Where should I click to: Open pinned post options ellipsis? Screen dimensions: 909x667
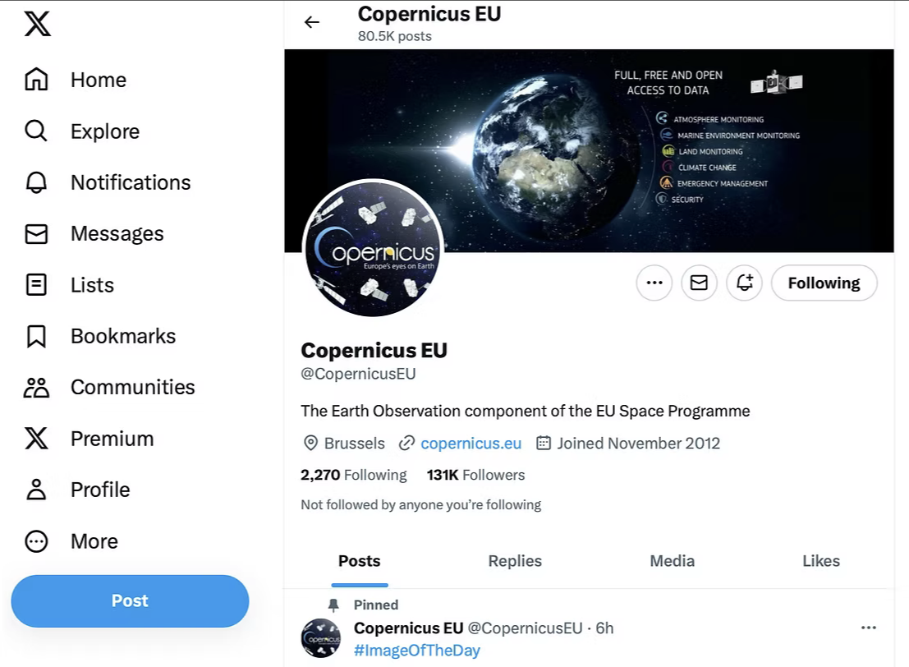pos(869,628)
